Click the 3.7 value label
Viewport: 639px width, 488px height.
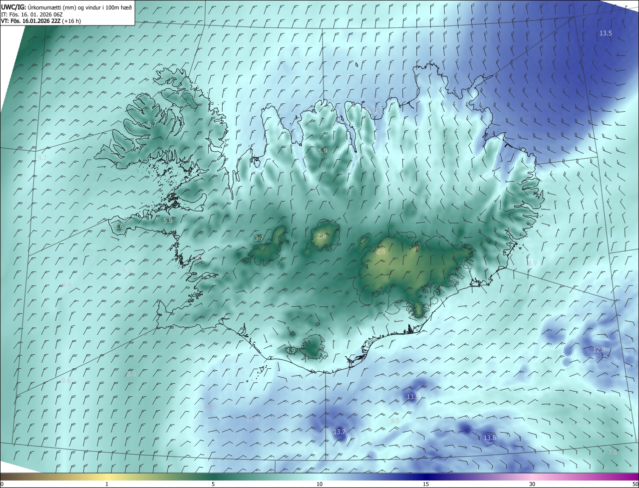point(259,239)
